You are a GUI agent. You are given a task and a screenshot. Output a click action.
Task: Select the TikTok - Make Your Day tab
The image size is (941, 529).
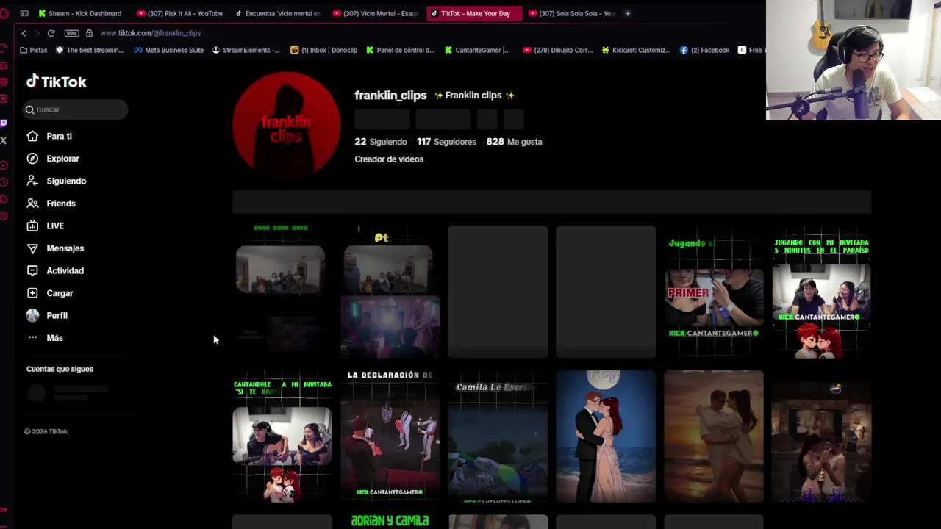tap(474, 13)
